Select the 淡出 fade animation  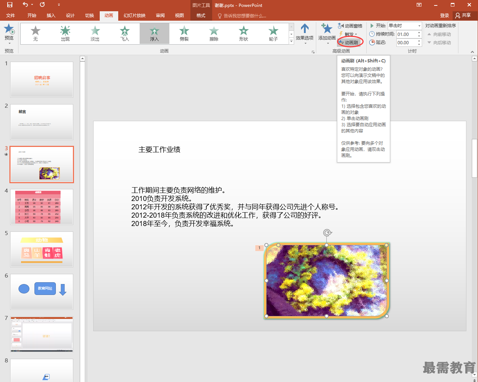[x=95, y=34]
